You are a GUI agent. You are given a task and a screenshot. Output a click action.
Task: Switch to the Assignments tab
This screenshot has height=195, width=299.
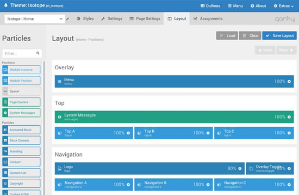pos(208,18)
